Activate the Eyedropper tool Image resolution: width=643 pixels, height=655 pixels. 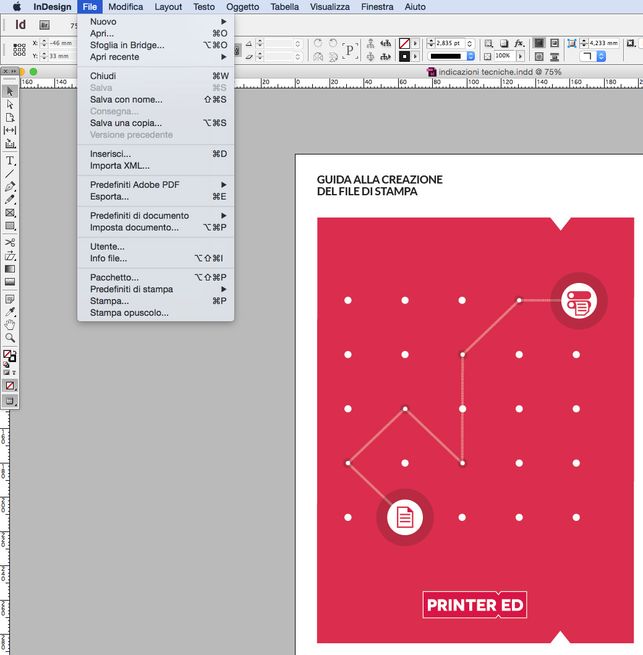point(10,312)
